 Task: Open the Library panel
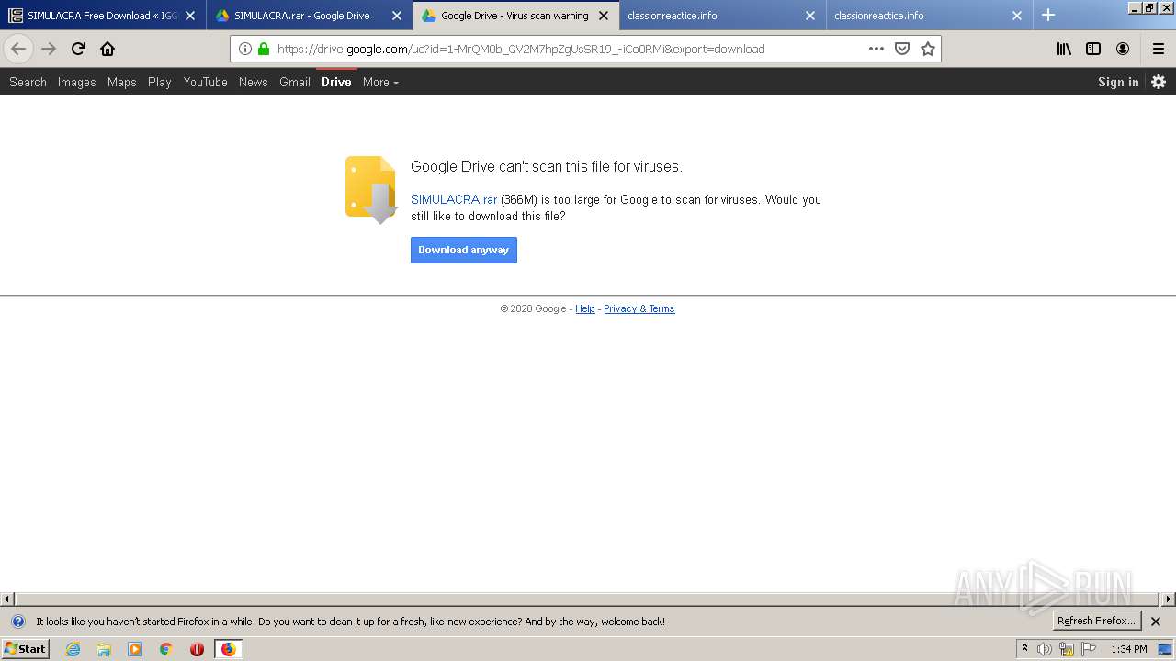(1064, 49)
